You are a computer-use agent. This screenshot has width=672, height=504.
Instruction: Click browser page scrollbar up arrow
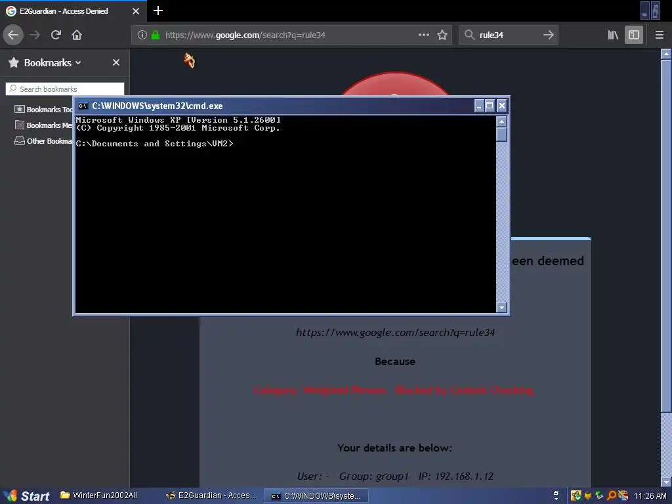click(x=666, y=54)
